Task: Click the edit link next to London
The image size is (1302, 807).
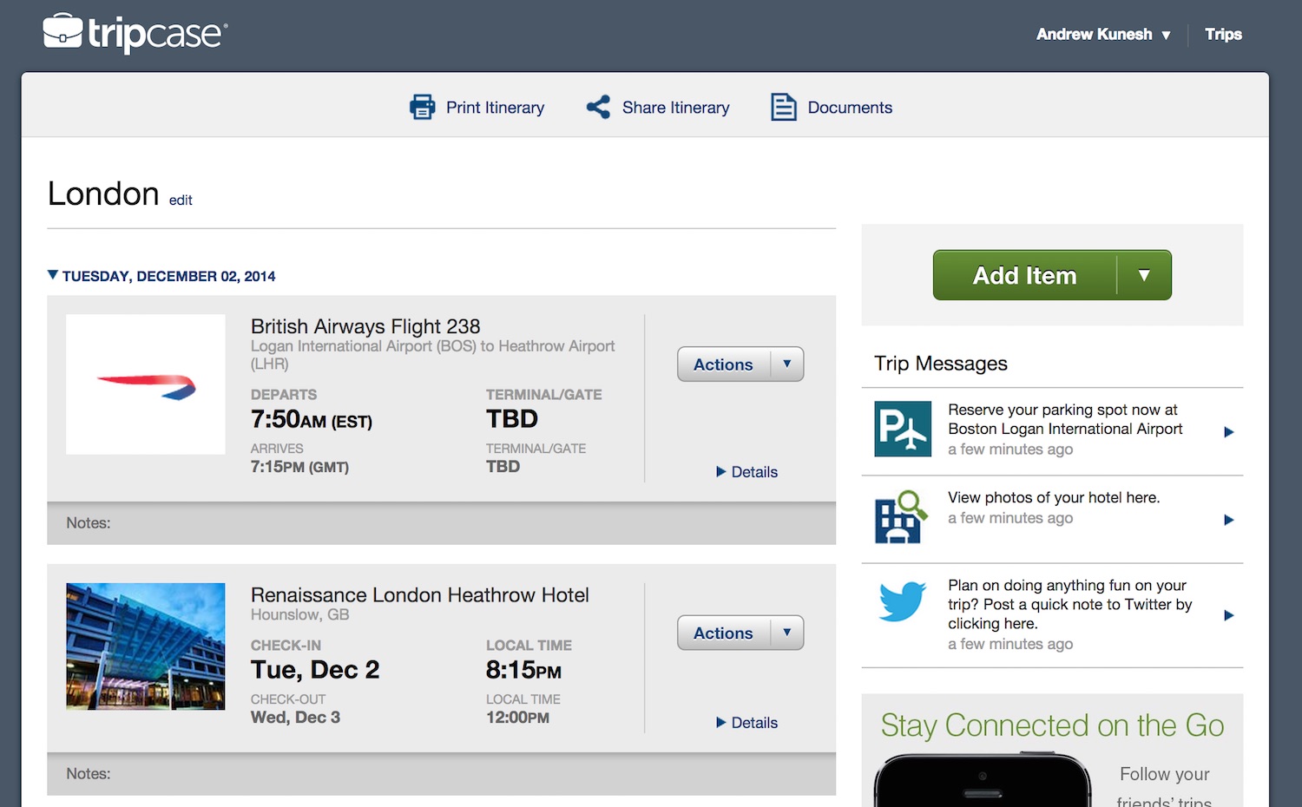Action: [x=181, y=200]
